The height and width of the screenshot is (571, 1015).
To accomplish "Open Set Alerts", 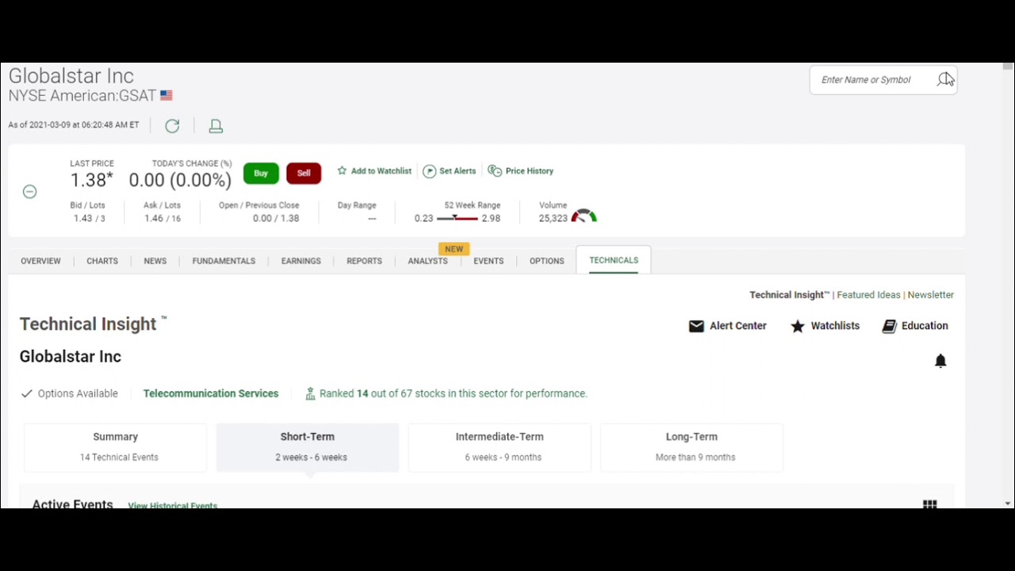I will pyautogui.click(x=450, y=171).
